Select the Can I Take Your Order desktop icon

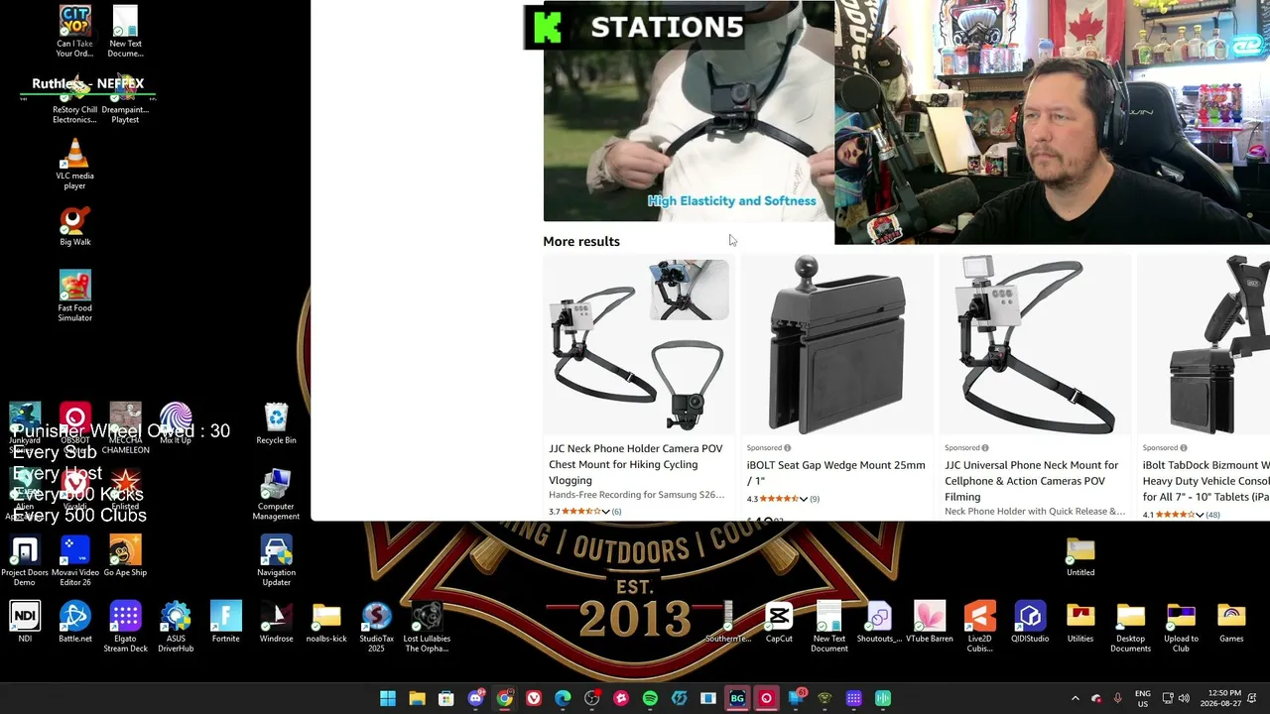74,31
